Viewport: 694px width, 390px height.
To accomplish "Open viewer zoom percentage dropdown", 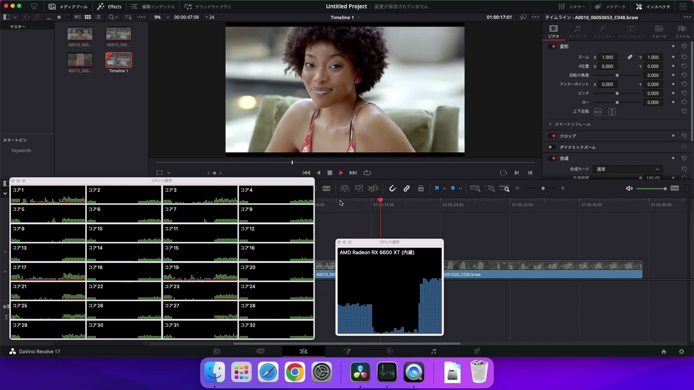I will click(x=161, y=17).
